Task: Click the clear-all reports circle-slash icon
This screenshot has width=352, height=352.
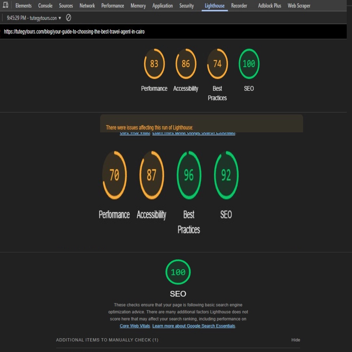Action: [x=69, y=18]
